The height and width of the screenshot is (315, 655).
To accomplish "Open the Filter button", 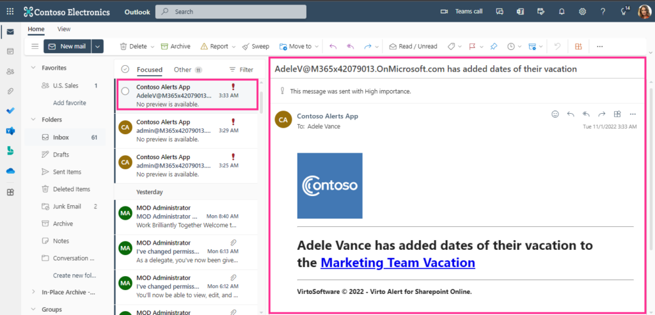I will click(241, 70).
